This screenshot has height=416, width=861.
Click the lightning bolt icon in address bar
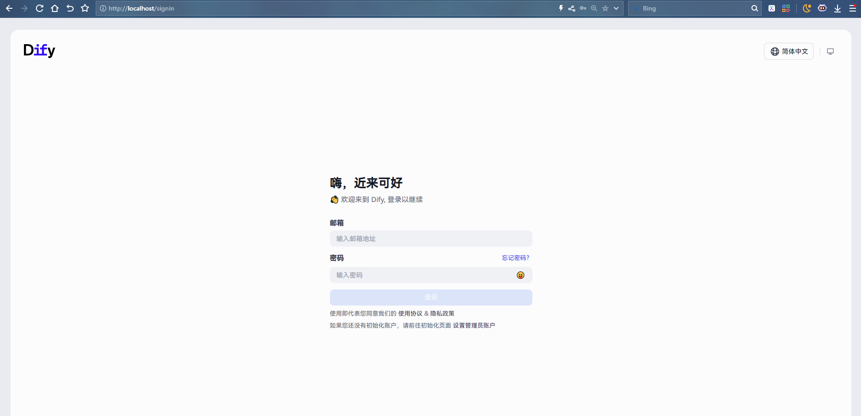click(x=561, y=8)
